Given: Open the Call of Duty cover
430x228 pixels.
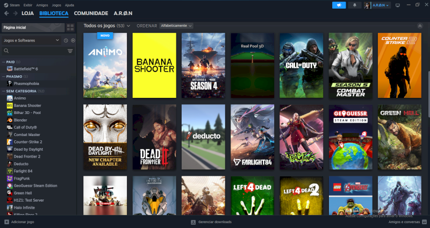Looking at the screenshot, I should [302, 65].
